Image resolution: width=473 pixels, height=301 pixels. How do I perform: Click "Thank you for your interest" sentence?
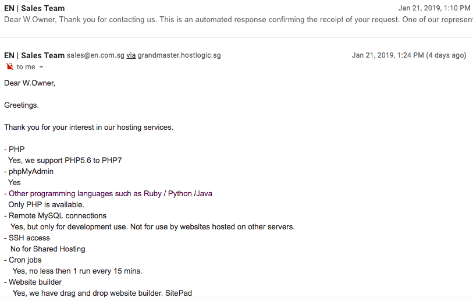click(88, 128)
